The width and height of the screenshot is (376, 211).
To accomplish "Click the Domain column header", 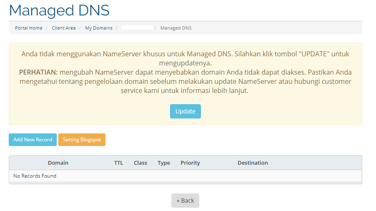I will (x=58, y=163).
